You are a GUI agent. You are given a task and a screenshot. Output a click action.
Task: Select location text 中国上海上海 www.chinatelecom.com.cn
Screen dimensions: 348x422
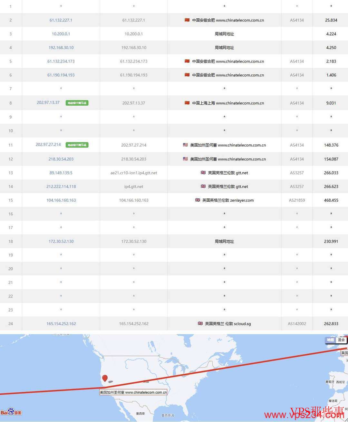228,103
